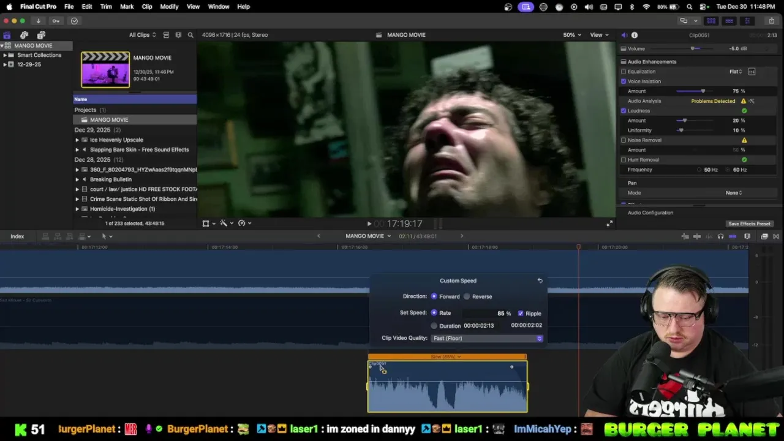Enable the Equalization checkbox
784x441 pixels.
point(624,72)
